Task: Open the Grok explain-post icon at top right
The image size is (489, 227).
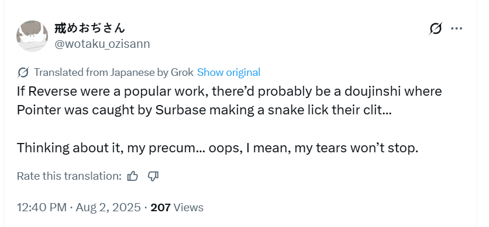Action: coord(435,29)
